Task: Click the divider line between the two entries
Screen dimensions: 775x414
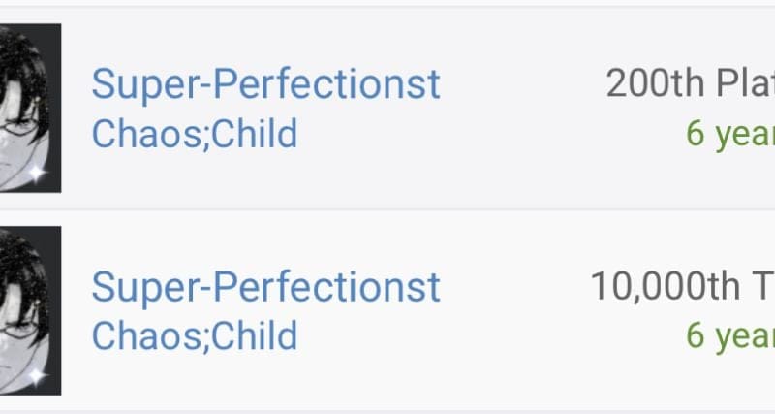Action: [387, 209]
